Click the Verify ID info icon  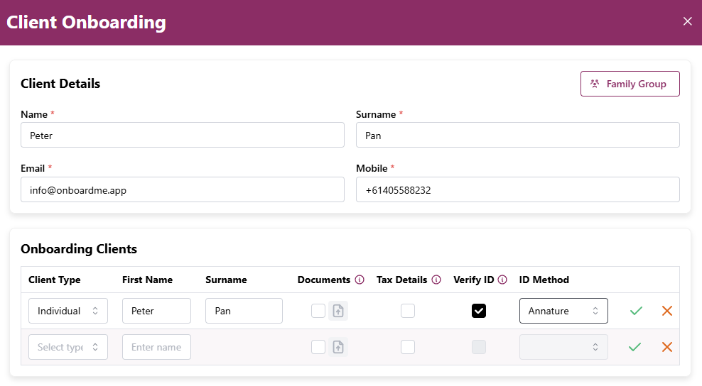502,280
